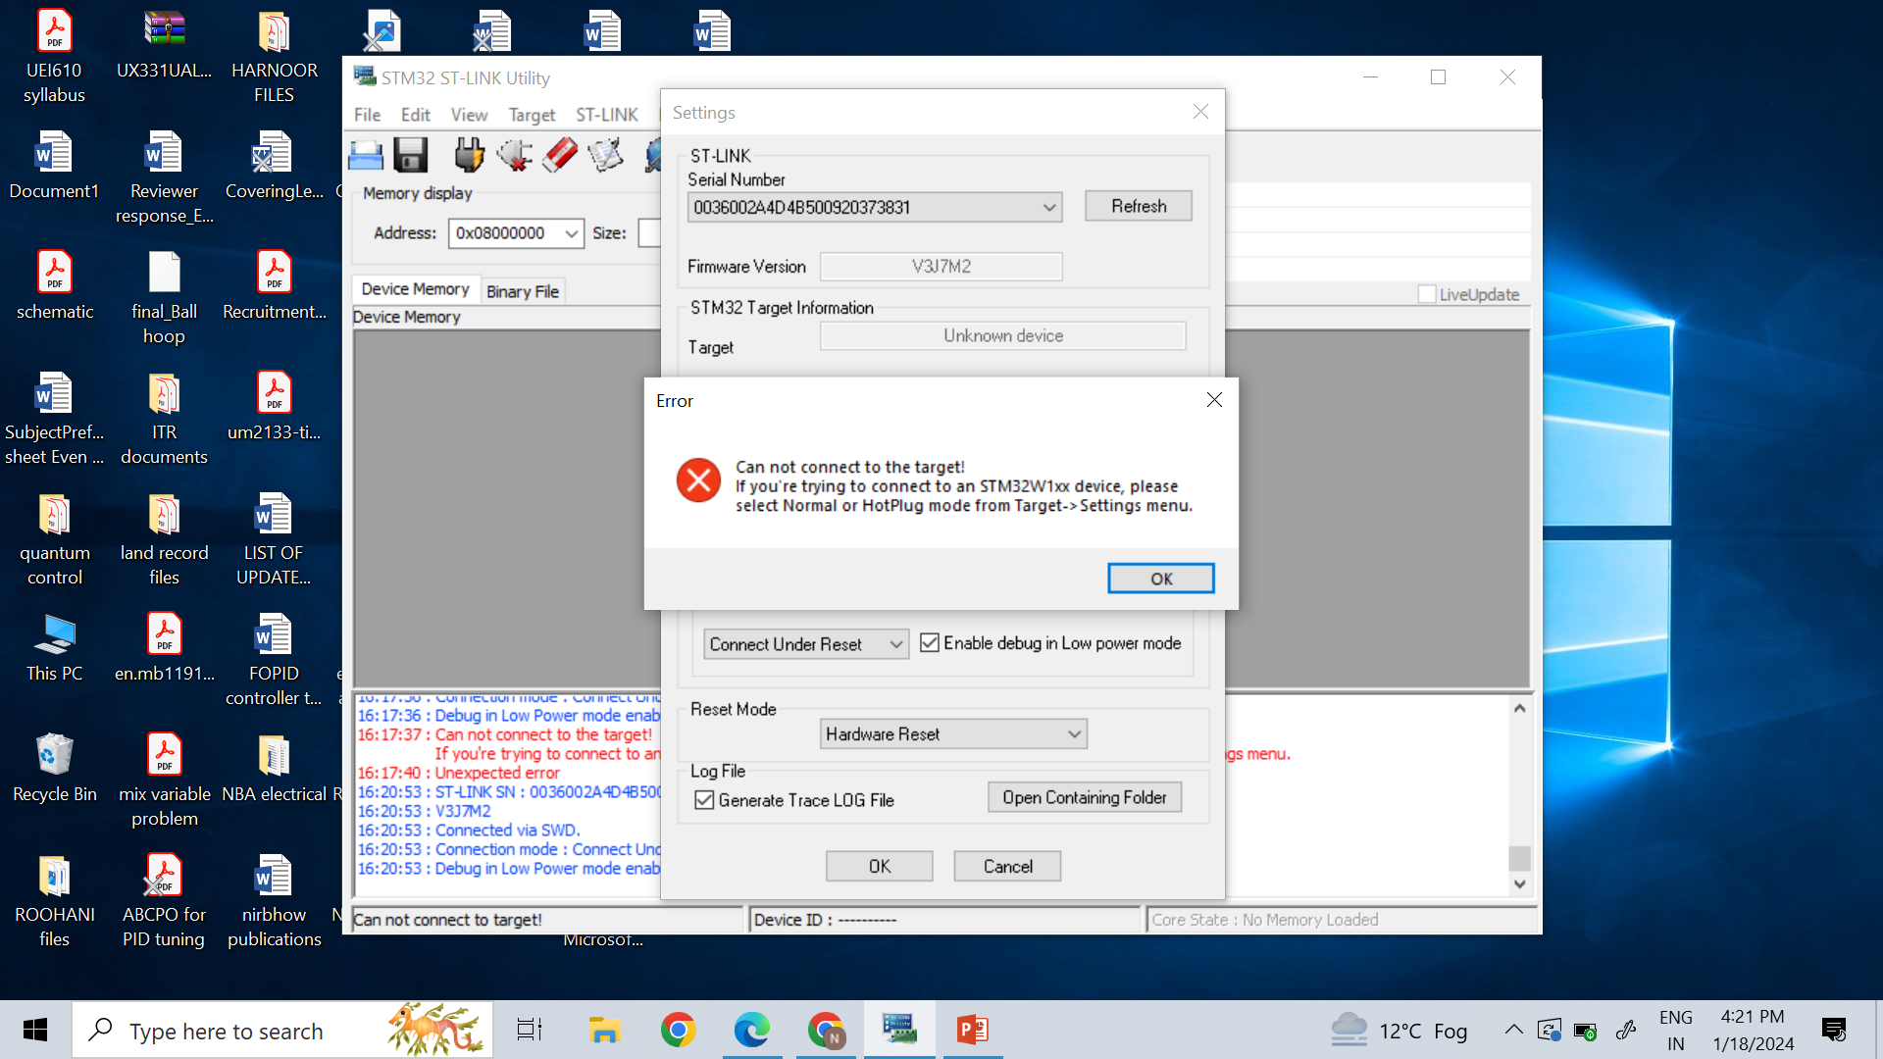Uncheck Generate Trace LOG File
The image size is (1883, 1059).
pos(704,800)
